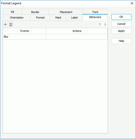This screenshot has height=139, width=136.
Task: Select the Blur event cell
Action: click(24, 37)
